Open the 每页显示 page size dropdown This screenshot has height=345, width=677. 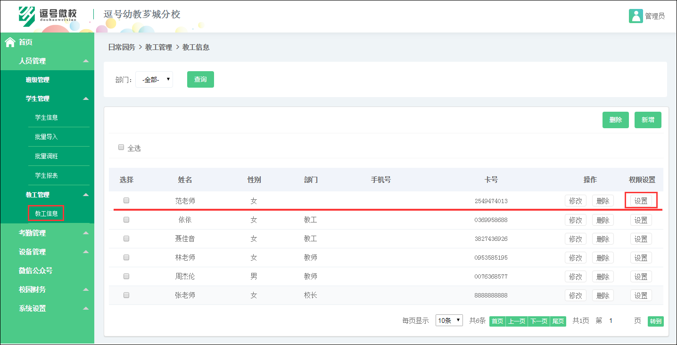(449, 320)
